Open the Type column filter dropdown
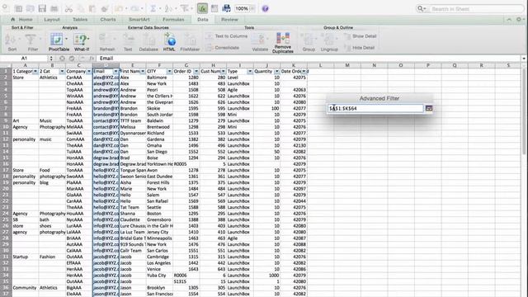Image resolution: width=528 pixels, height=297 pixels. (x=250, y=72)
